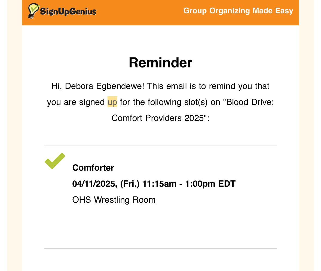Click the Comforter slot title
Viewport: 321px width, 271px height.
93,168
